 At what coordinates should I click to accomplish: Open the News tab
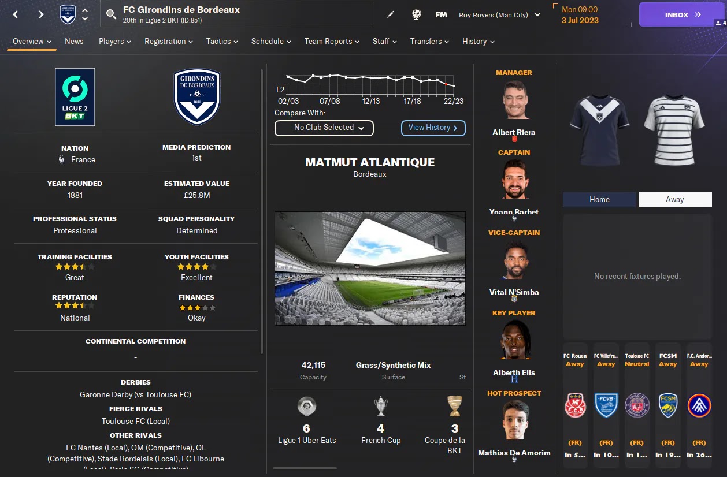point(74,41)
